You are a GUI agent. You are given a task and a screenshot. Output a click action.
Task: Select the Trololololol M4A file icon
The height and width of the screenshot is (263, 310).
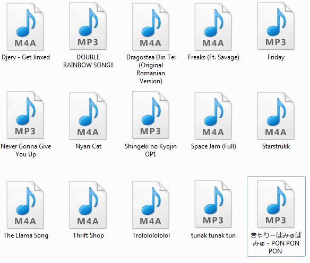point(151,205)
